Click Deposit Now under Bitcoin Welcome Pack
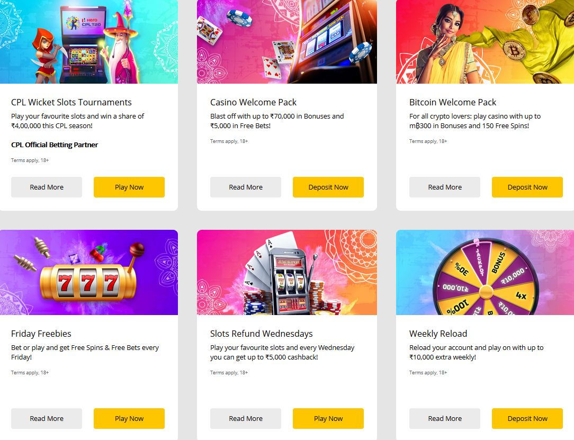This screenshot has height=440, width=574. pyautogui.click(x=527, y=187)
